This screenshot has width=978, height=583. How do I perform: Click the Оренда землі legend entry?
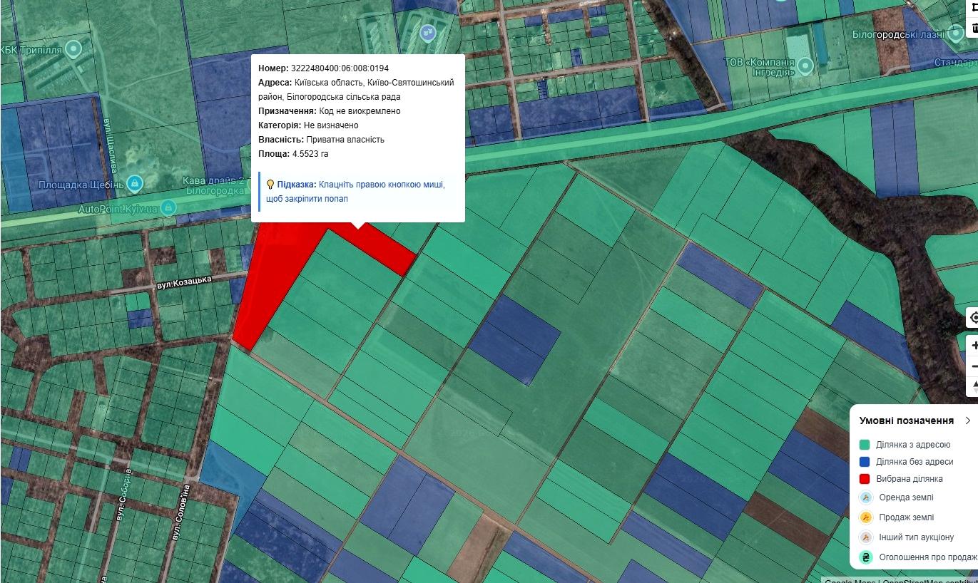tap(906, 497)
